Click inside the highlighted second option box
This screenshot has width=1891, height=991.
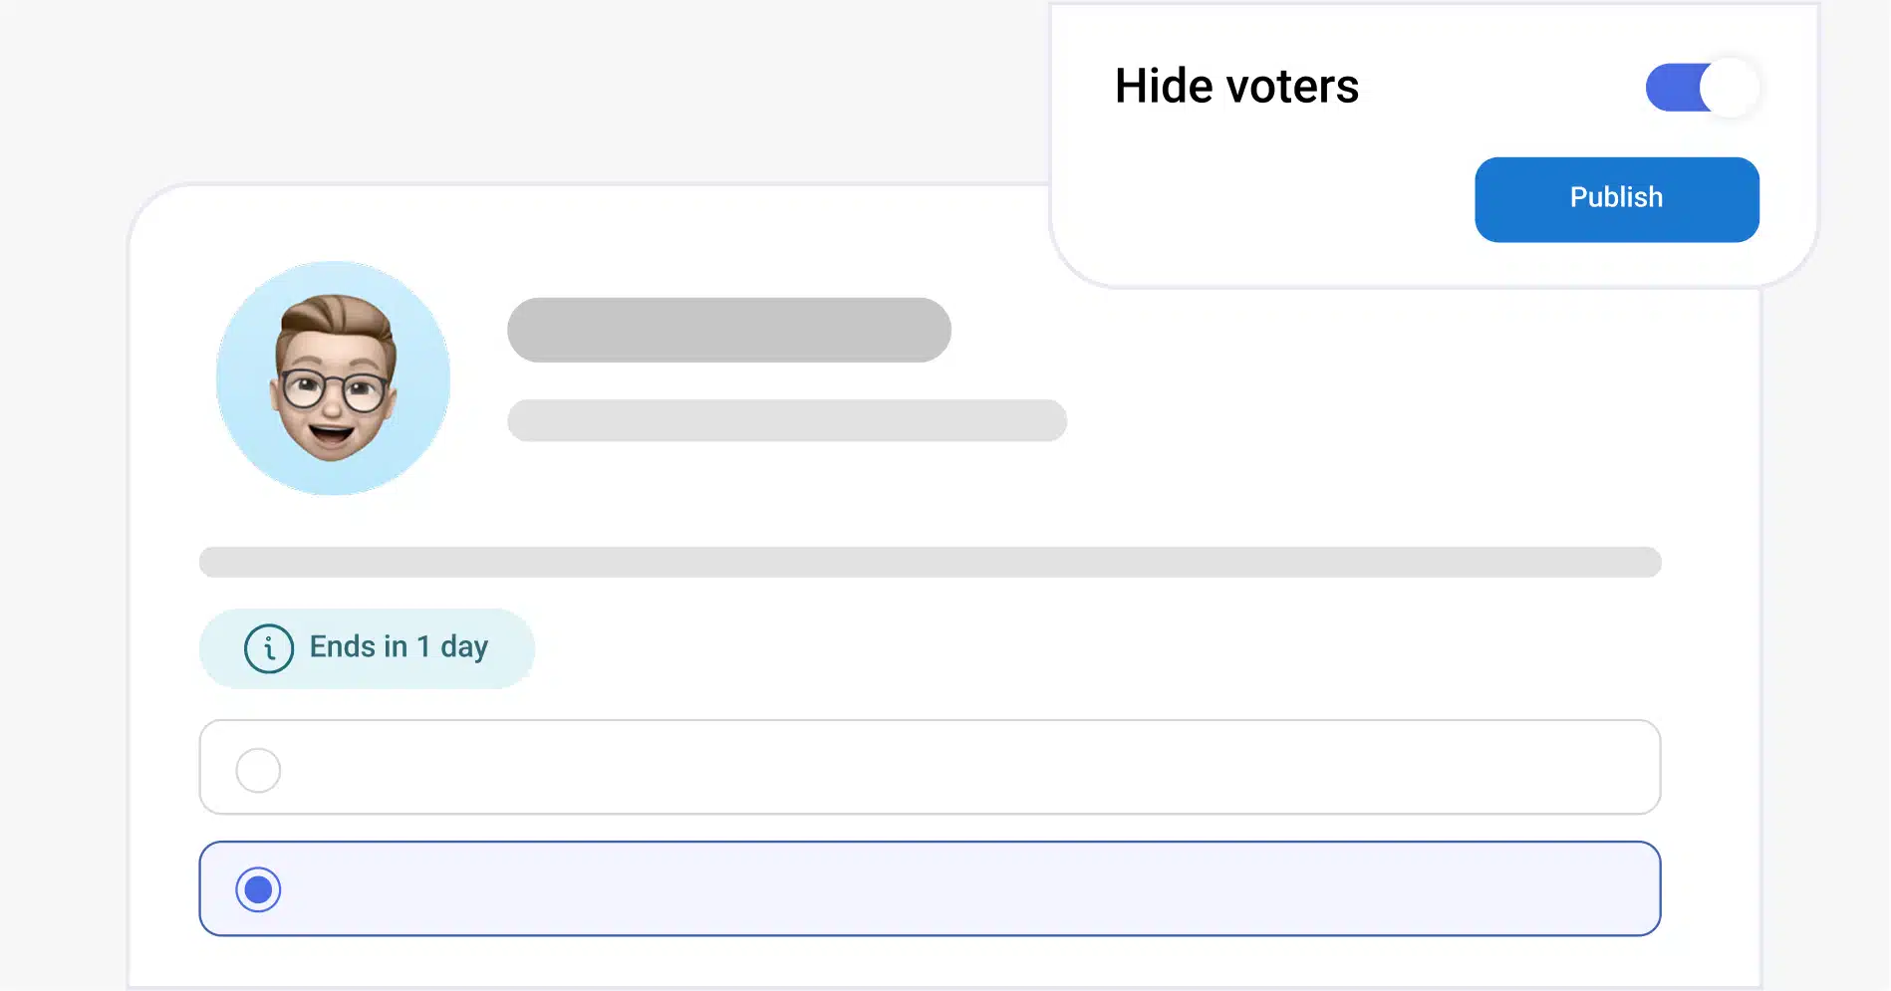(929, 888)
